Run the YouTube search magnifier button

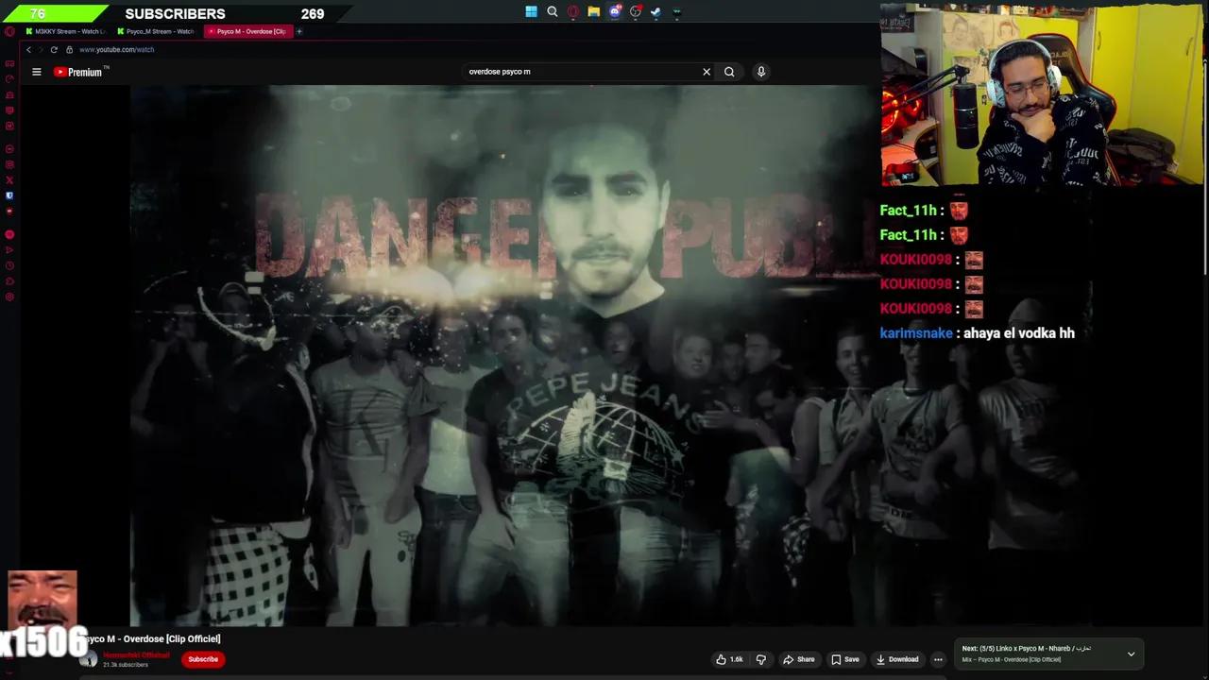[729, 72]
